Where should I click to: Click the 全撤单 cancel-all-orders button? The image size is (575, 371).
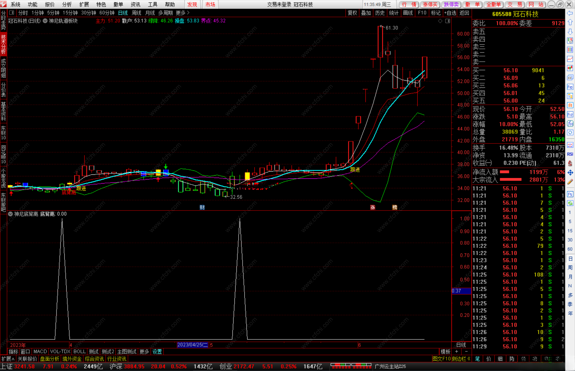click(493, 5)
